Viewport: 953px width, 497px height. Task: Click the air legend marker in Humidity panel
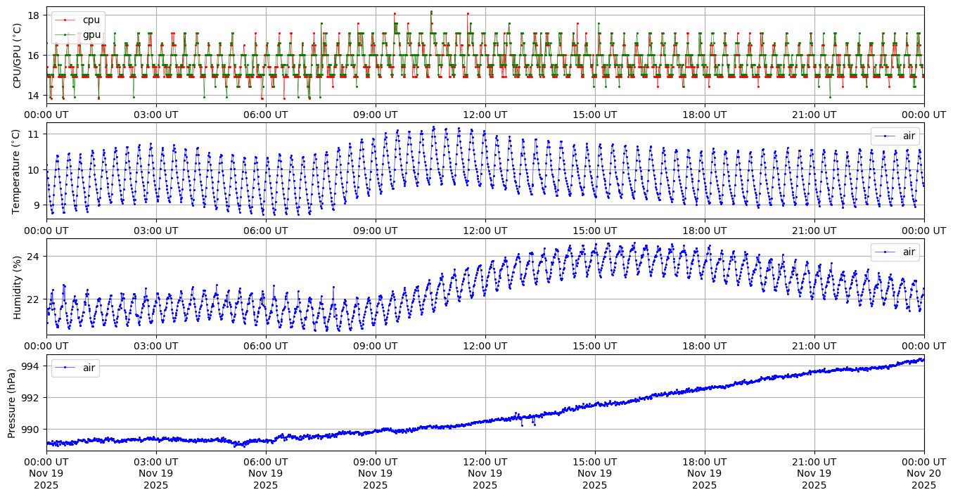[885, 252]
